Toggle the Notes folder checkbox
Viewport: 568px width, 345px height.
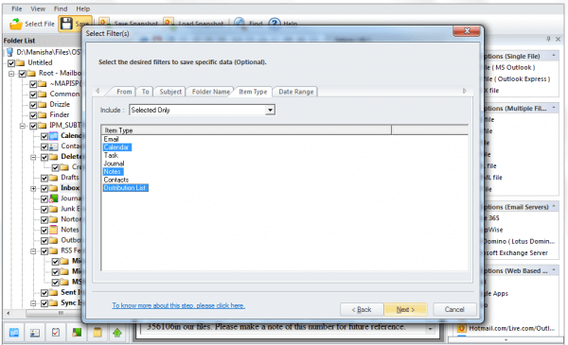tap(44, 230)
